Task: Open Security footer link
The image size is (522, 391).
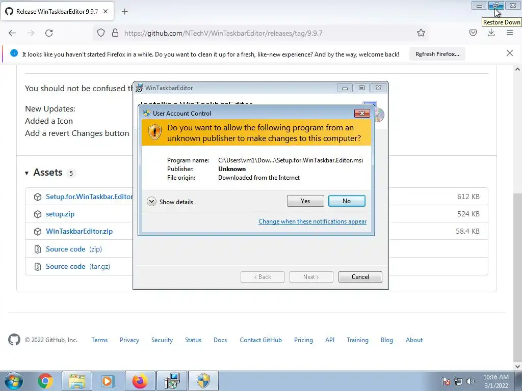Action: [x=162, y=340]
